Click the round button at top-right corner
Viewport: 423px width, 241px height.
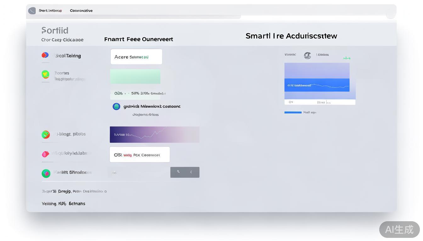coord(391,14)
